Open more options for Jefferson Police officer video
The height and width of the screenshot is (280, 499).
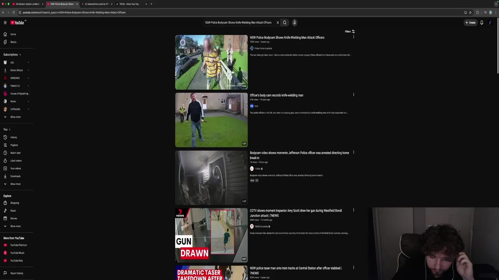[x=354, y=152]
